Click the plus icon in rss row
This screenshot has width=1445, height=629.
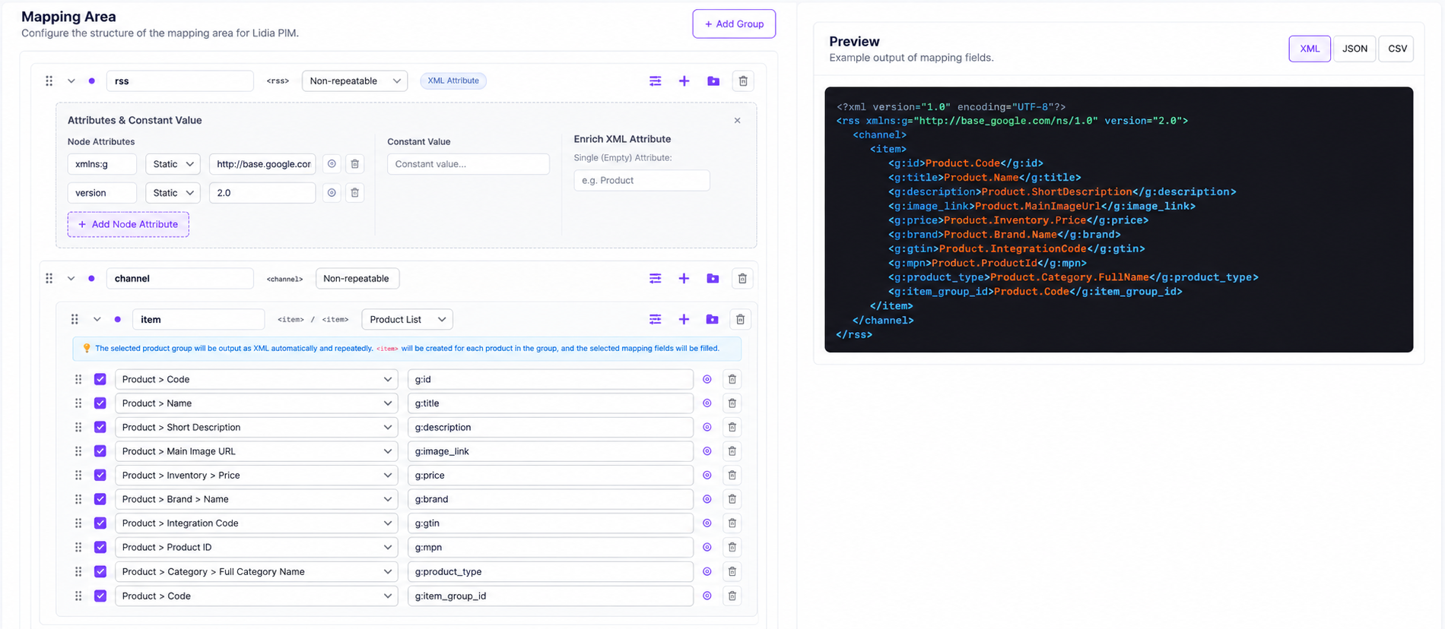[x=684, y=81]
